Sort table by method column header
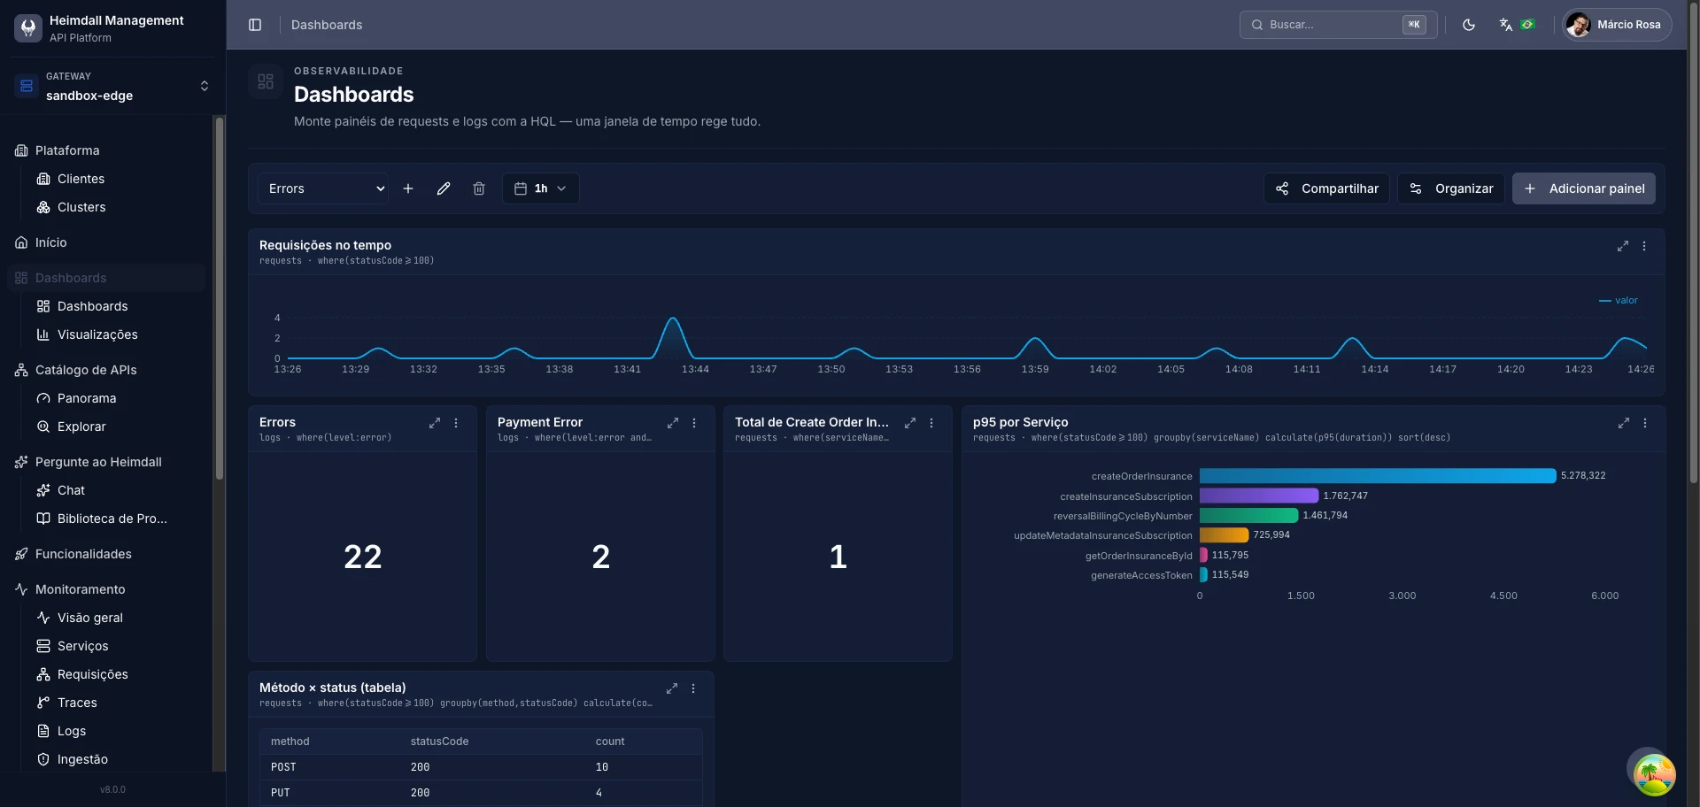This screenshot has width=1700, height=807. [290, 742]
